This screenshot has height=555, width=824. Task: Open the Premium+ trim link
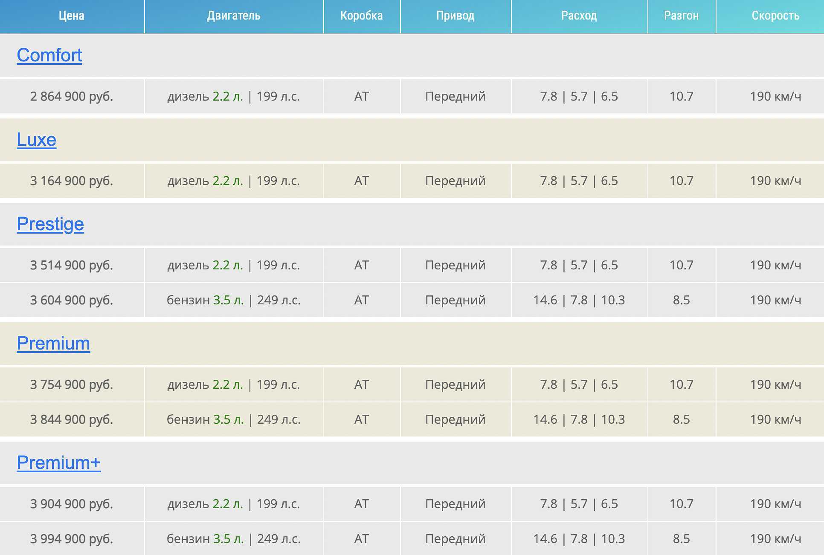click(59, 463)
